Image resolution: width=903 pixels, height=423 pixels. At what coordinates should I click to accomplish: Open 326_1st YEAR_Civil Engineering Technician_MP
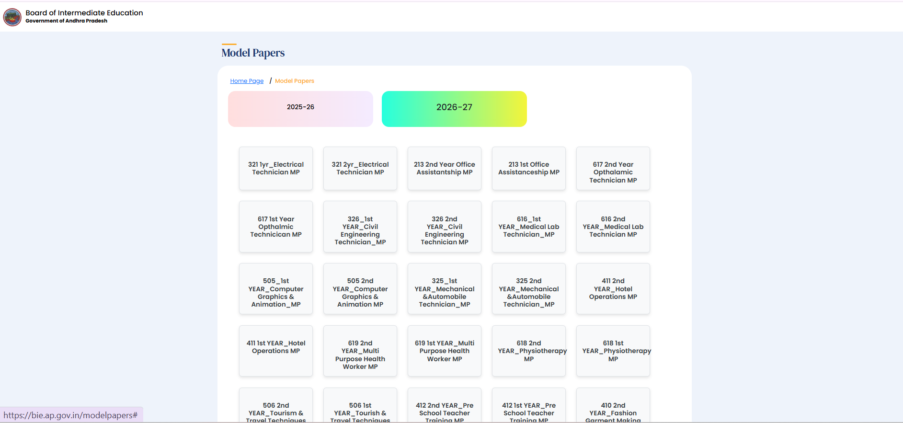tap(360, 227)
